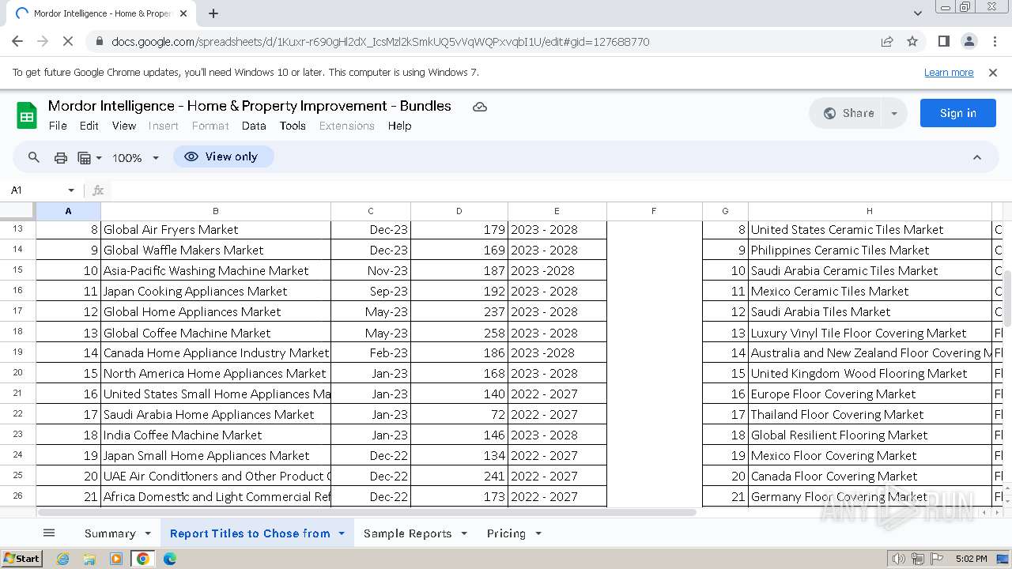1012x569 pixels.
Task: Open the all sheets list icon
Action: tap(49, 533)
